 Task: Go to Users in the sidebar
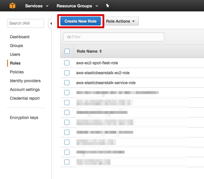click(15, 54)
